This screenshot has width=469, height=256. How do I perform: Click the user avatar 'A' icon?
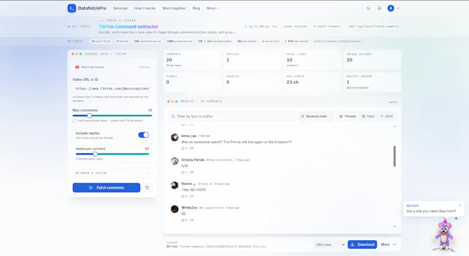tap(390, 8)
